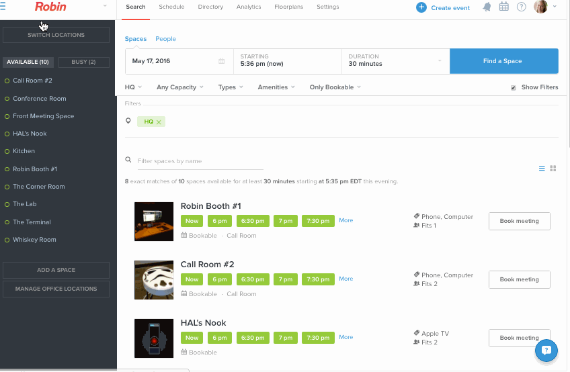
Task: Open the Duration dropdown
Action: click(x=395, y=61)
